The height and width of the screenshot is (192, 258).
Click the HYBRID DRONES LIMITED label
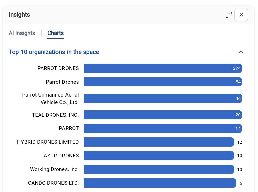[x=48, y=142]
